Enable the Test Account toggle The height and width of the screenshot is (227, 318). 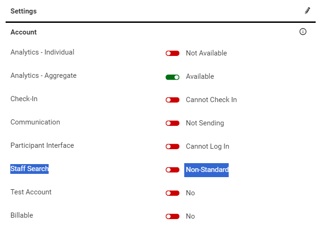(173, 193)
